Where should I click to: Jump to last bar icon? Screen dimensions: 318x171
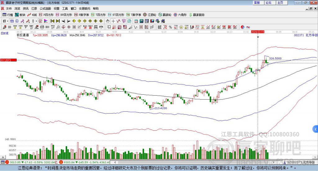click(x=58, y=21)
